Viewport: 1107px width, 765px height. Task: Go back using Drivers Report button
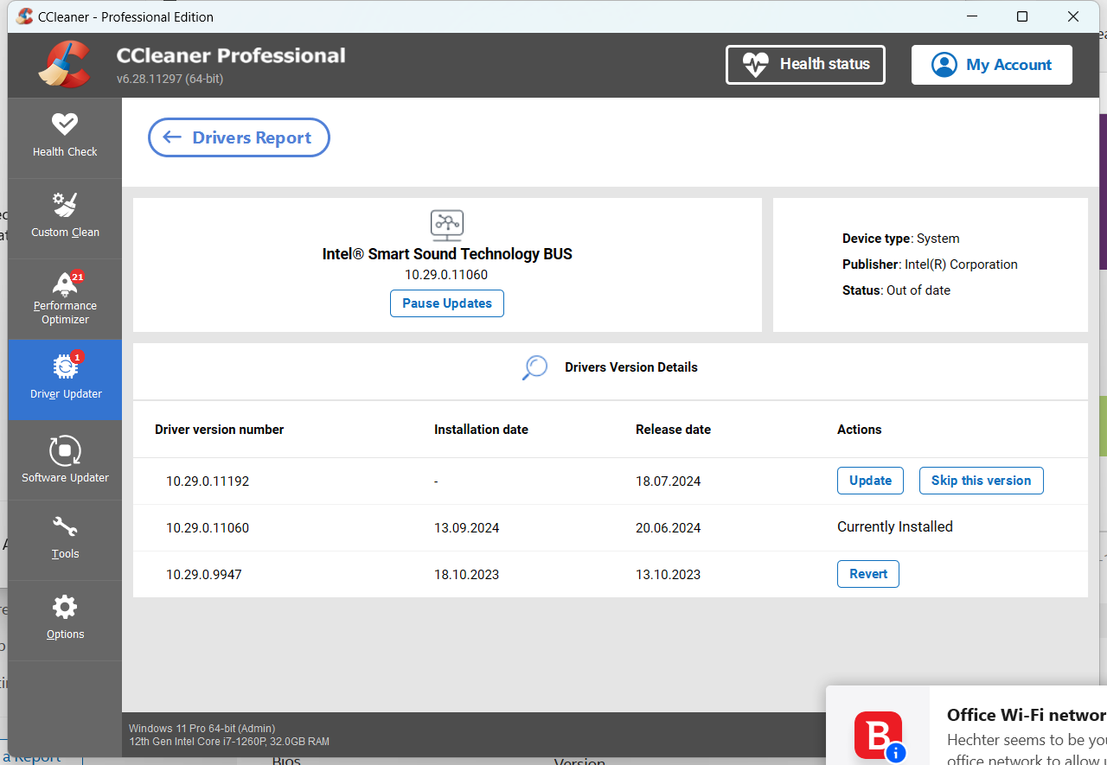click(x=239, y=137)
